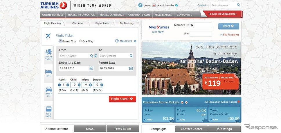Open the Corporate menu item
The height and width of the screenshot is (133, 281).
click(184, 15)
